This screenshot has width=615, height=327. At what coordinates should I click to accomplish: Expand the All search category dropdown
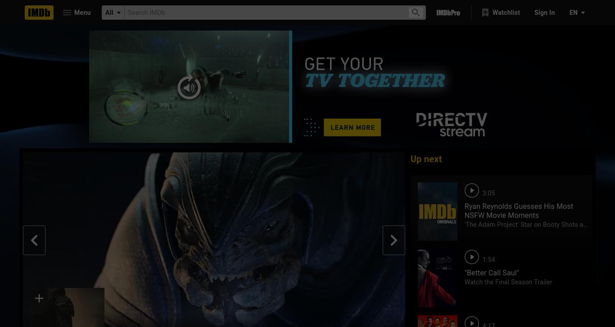click(x=113, y=13)
